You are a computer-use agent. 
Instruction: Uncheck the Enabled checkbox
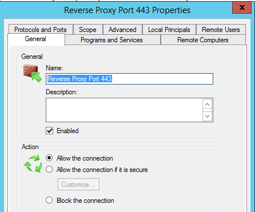coord(49,131)
